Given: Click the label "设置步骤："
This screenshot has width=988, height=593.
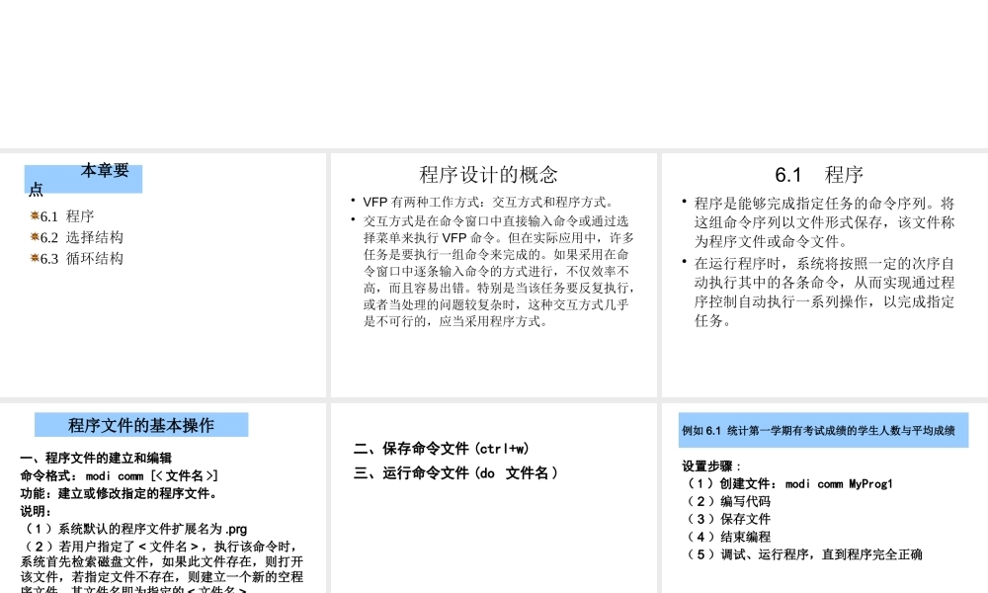Looking at the screenshot, I should click(x=711, y=466).
